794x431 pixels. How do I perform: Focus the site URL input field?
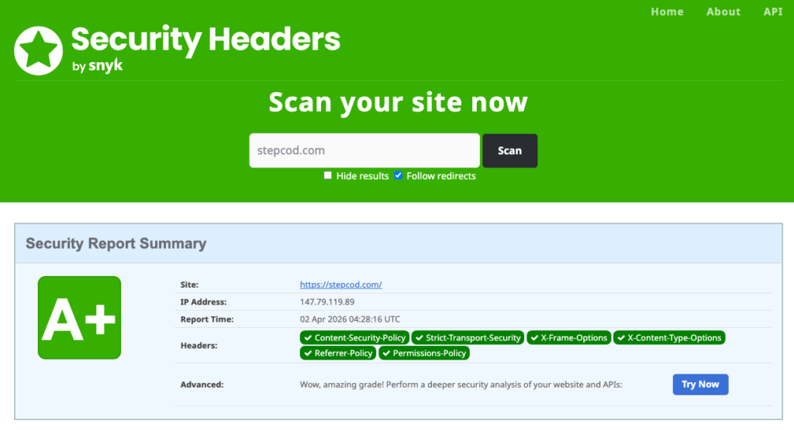(x=364, y=150)
